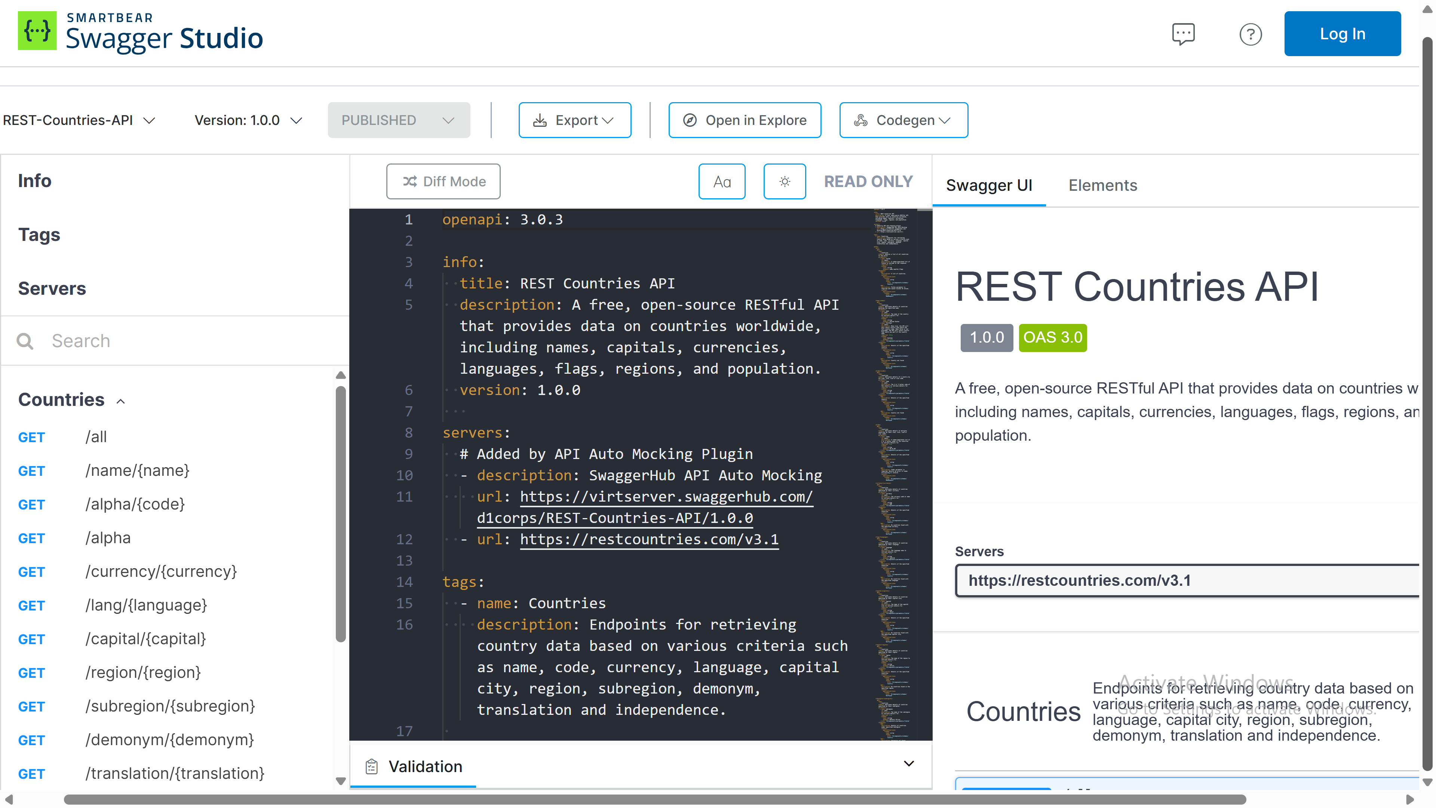Toggle the light/dark editor theme icon
The image size is (1436, 808).
tap(784, 181)
